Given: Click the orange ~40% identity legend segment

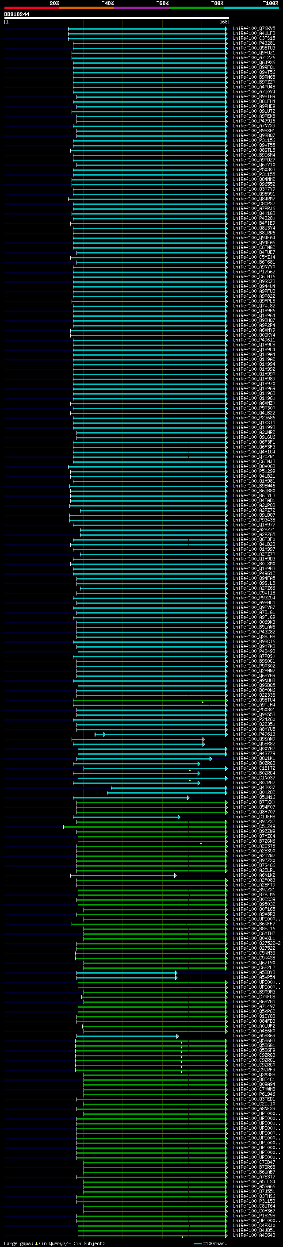Looking at the screenshot, I should pos(87,8).
